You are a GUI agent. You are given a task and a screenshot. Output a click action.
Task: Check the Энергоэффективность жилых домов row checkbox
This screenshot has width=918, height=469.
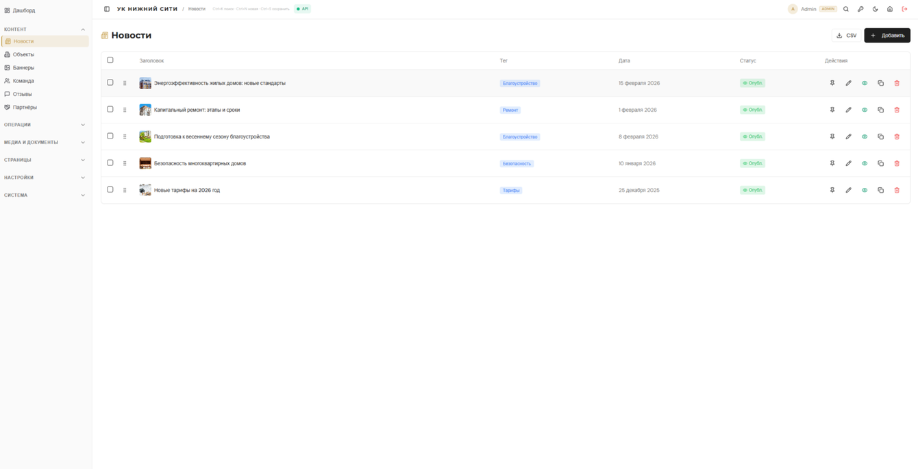[x=110, y=82]
